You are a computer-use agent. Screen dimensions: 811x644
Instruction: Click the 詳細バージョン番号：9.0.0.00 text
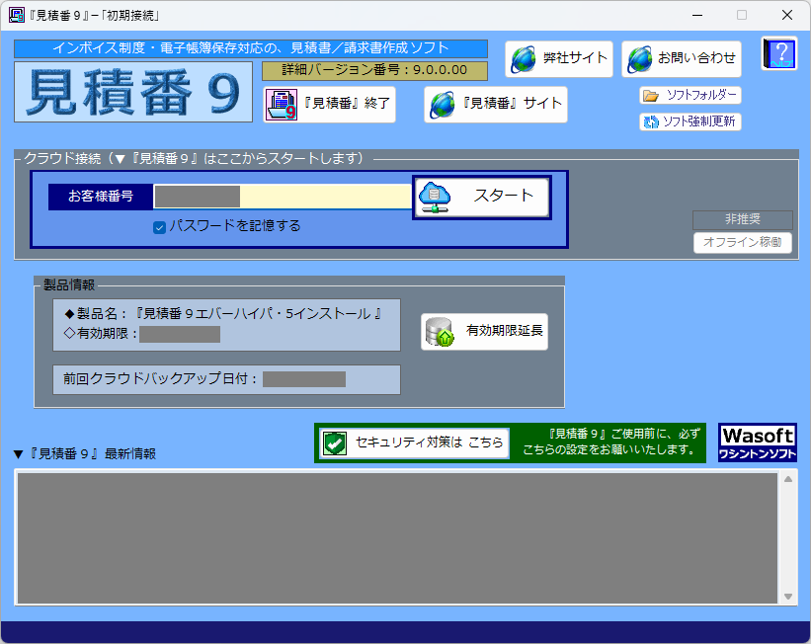(x=375, y=70)
